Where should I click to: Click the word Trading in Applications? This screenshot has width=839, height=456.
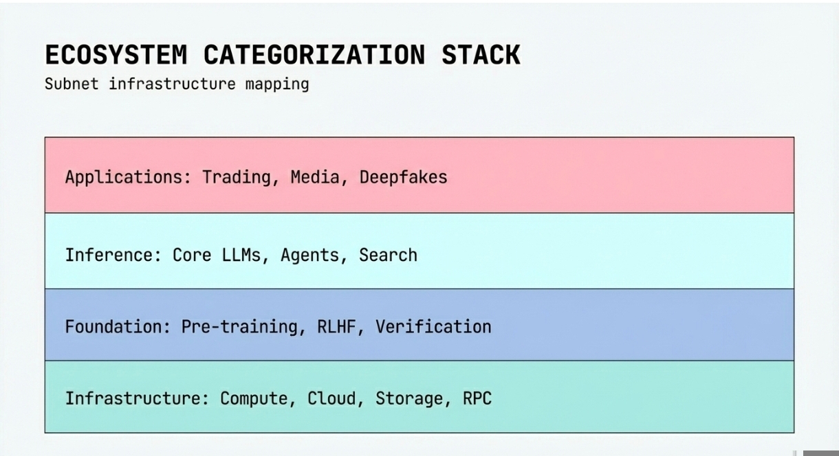coord(237,177)
